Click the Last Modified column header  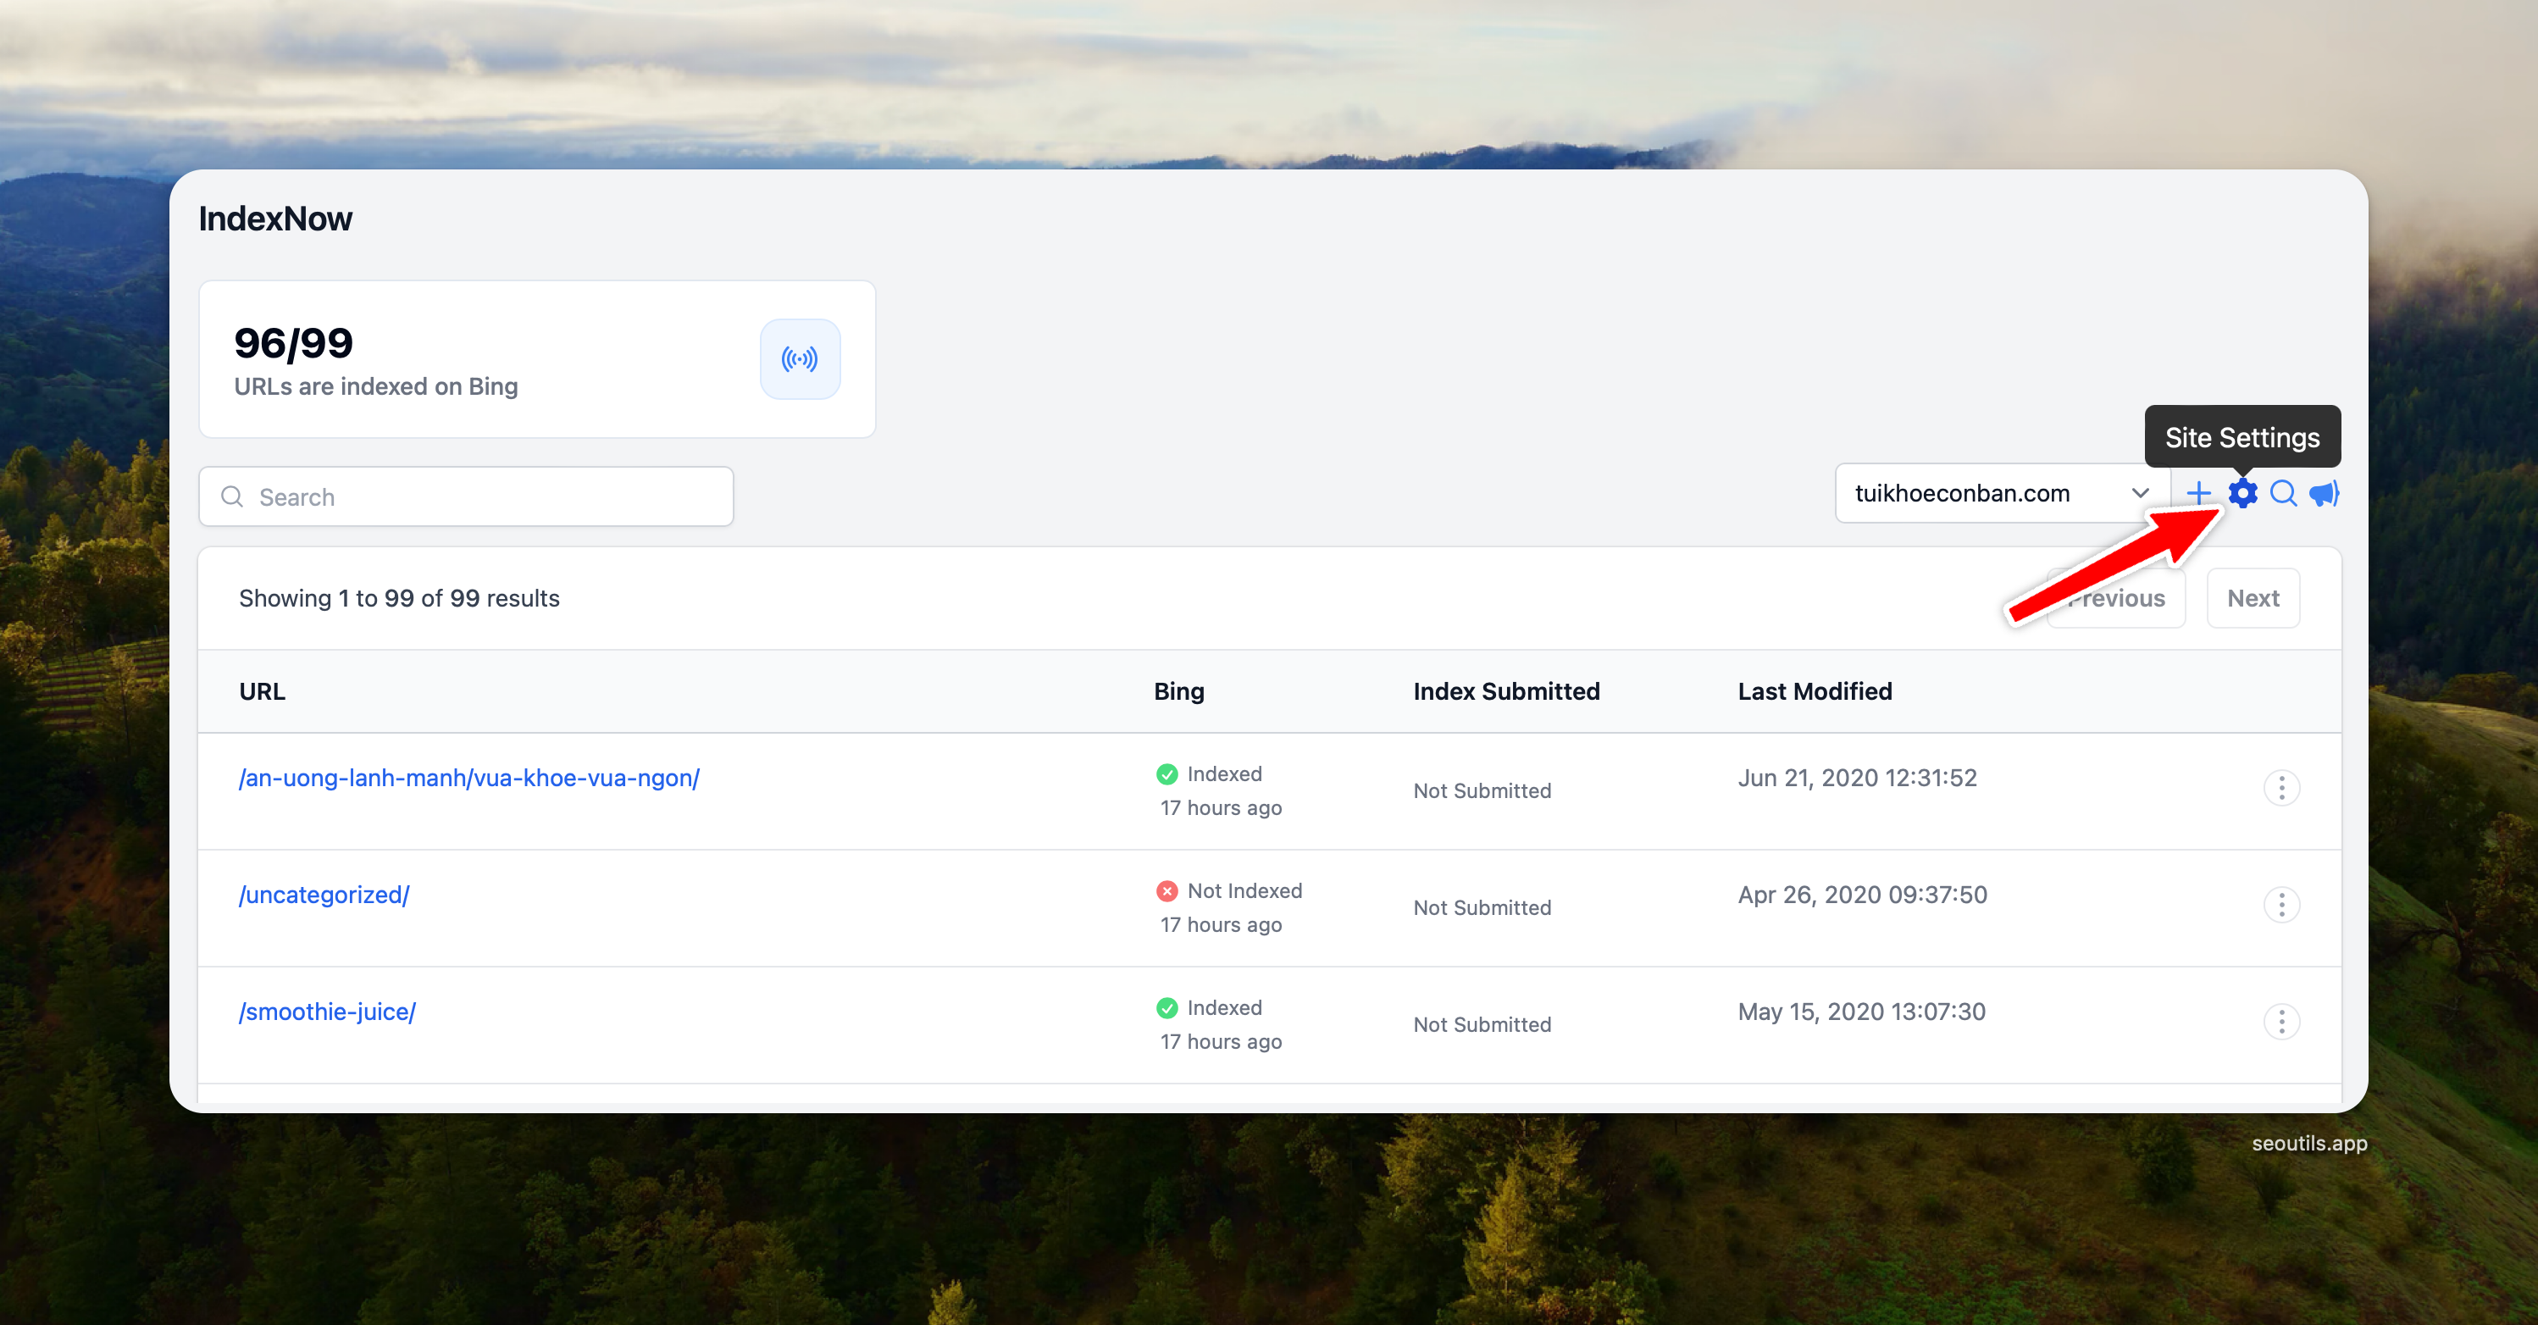tap(1814, 691)
